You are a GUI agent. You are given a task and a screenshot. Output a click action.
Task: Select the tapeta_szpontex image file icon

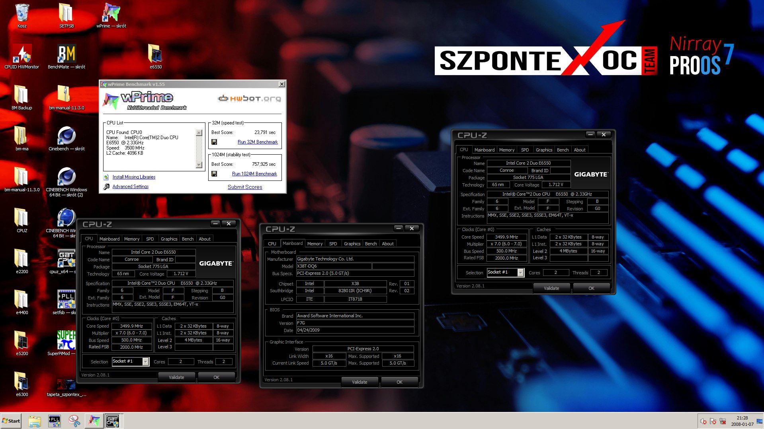click(66, 387)
